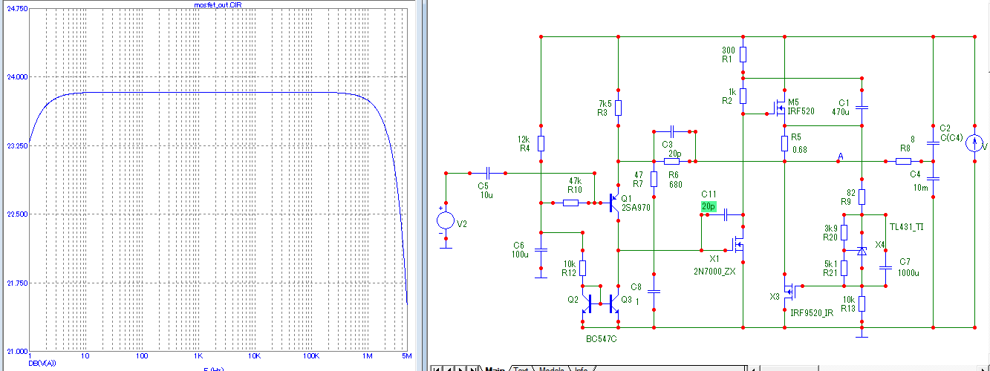Jump to last page tab arrow

[473, 368]
